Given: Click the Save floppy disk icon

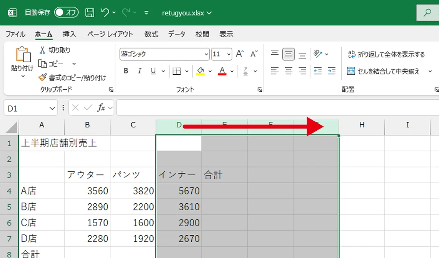Looking at the screenshot, I should pyautogui.click(x=89, y=13).
